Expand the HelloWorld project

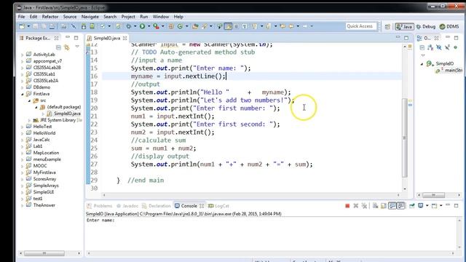23,133
